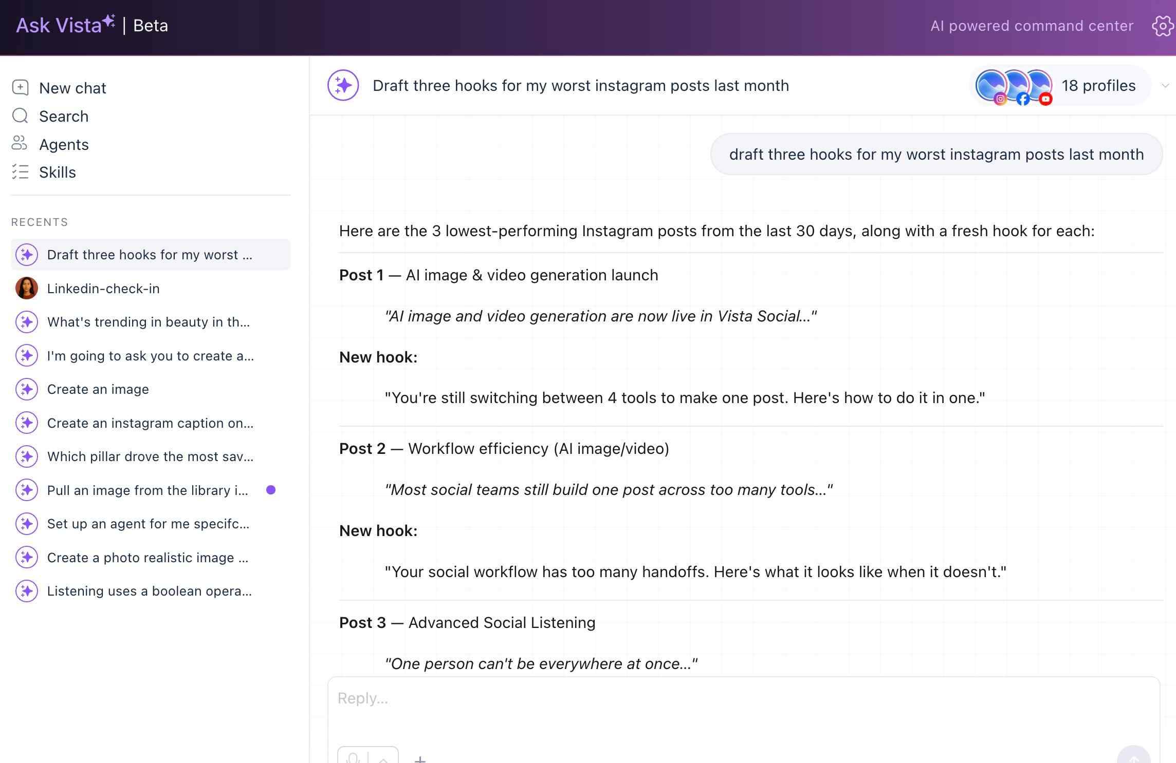Click the Skills checklist icon

20,171
